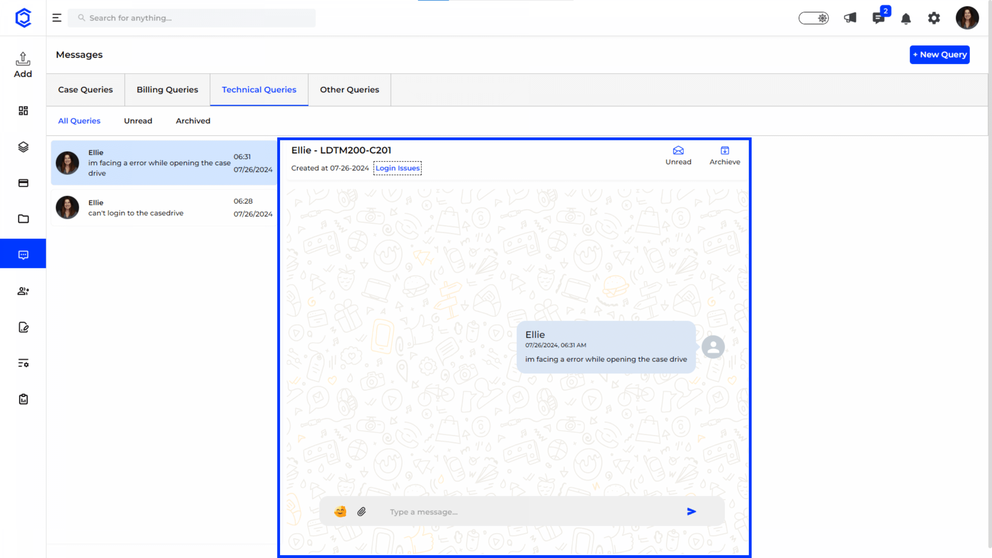The width and height of the screenshot is (992, 558).
Task: Open Ellie's "can't login to the casedrive" conversation
Action: click(x=164, y=208)
